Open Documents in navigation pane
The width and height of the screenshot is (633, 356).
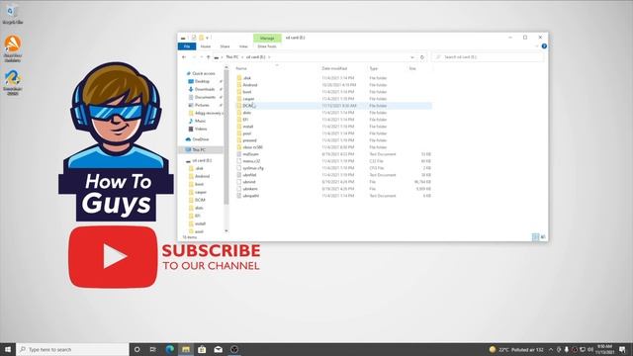(x=205, y=97)
